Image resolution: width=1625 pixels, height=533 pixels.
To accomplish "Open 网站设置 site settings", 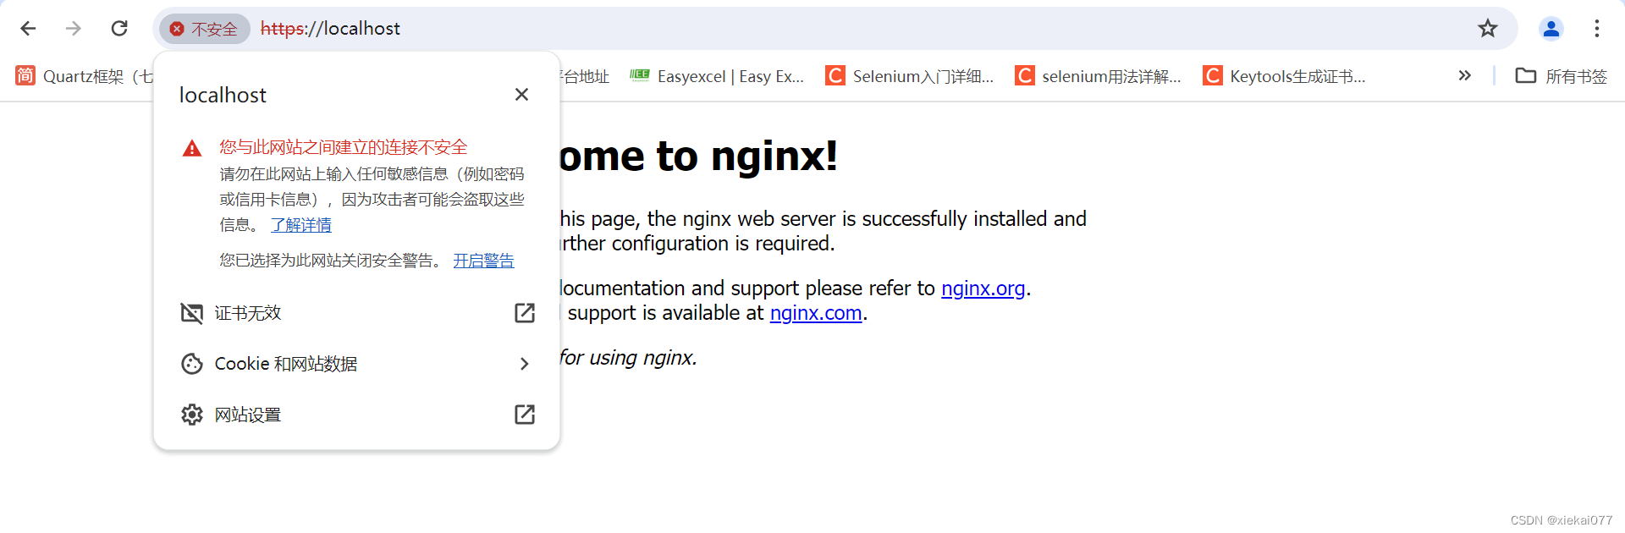I will [357, 415].
